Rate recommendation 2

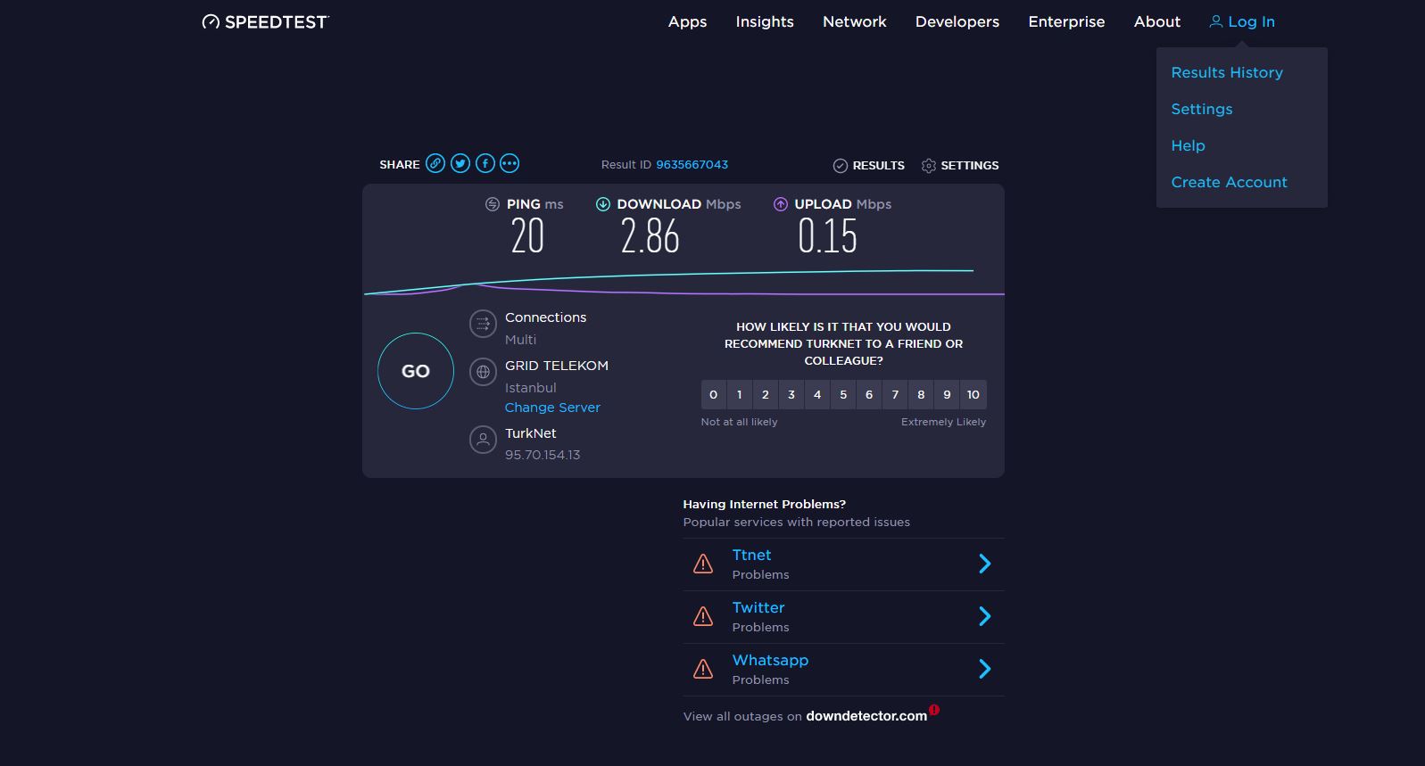765,394
